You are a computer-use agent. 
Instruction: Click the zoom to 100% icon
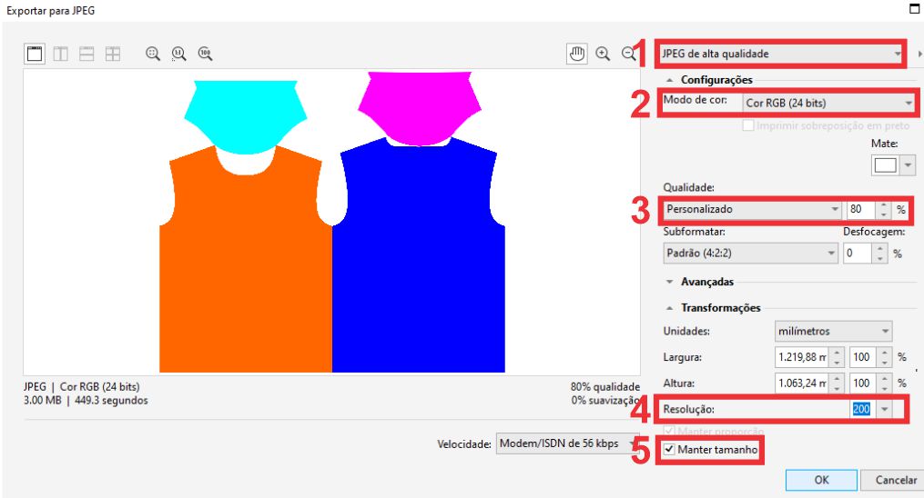(x=205, y=55)
